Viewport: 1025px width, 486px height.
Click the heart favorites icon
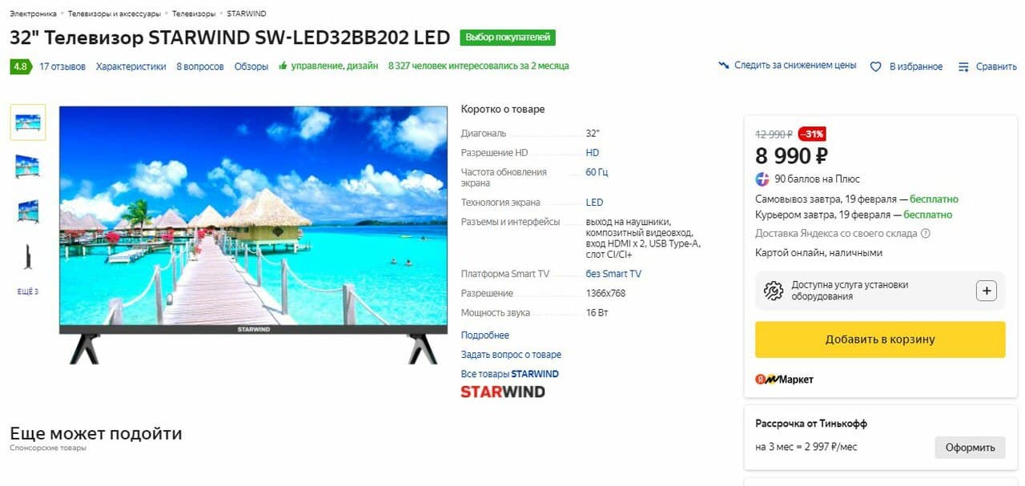point(876,66)
